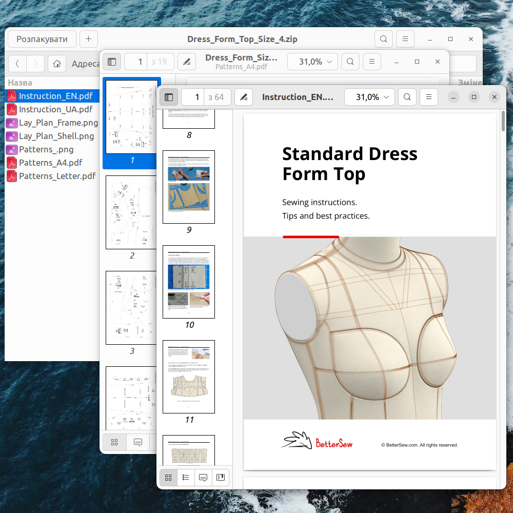Toggle the side pane in the Instruction_EN viewer
Image resolution: width=513 pixels, height=513 pixels.
pos(169,97)
